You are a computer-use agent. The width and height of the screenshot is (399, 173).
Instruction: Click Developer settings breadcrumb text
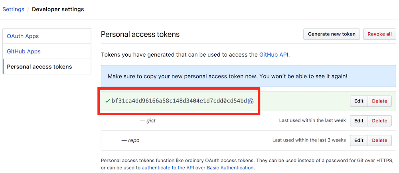coord(58,9)
